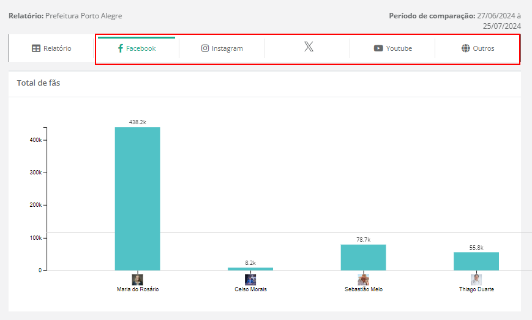Open the Instagram tab

(222, 48)
